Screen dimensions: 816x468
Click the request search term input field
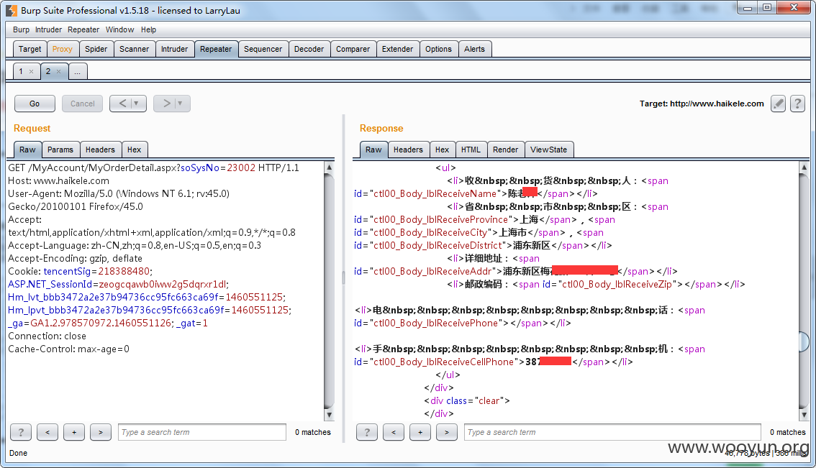point(202,432)
